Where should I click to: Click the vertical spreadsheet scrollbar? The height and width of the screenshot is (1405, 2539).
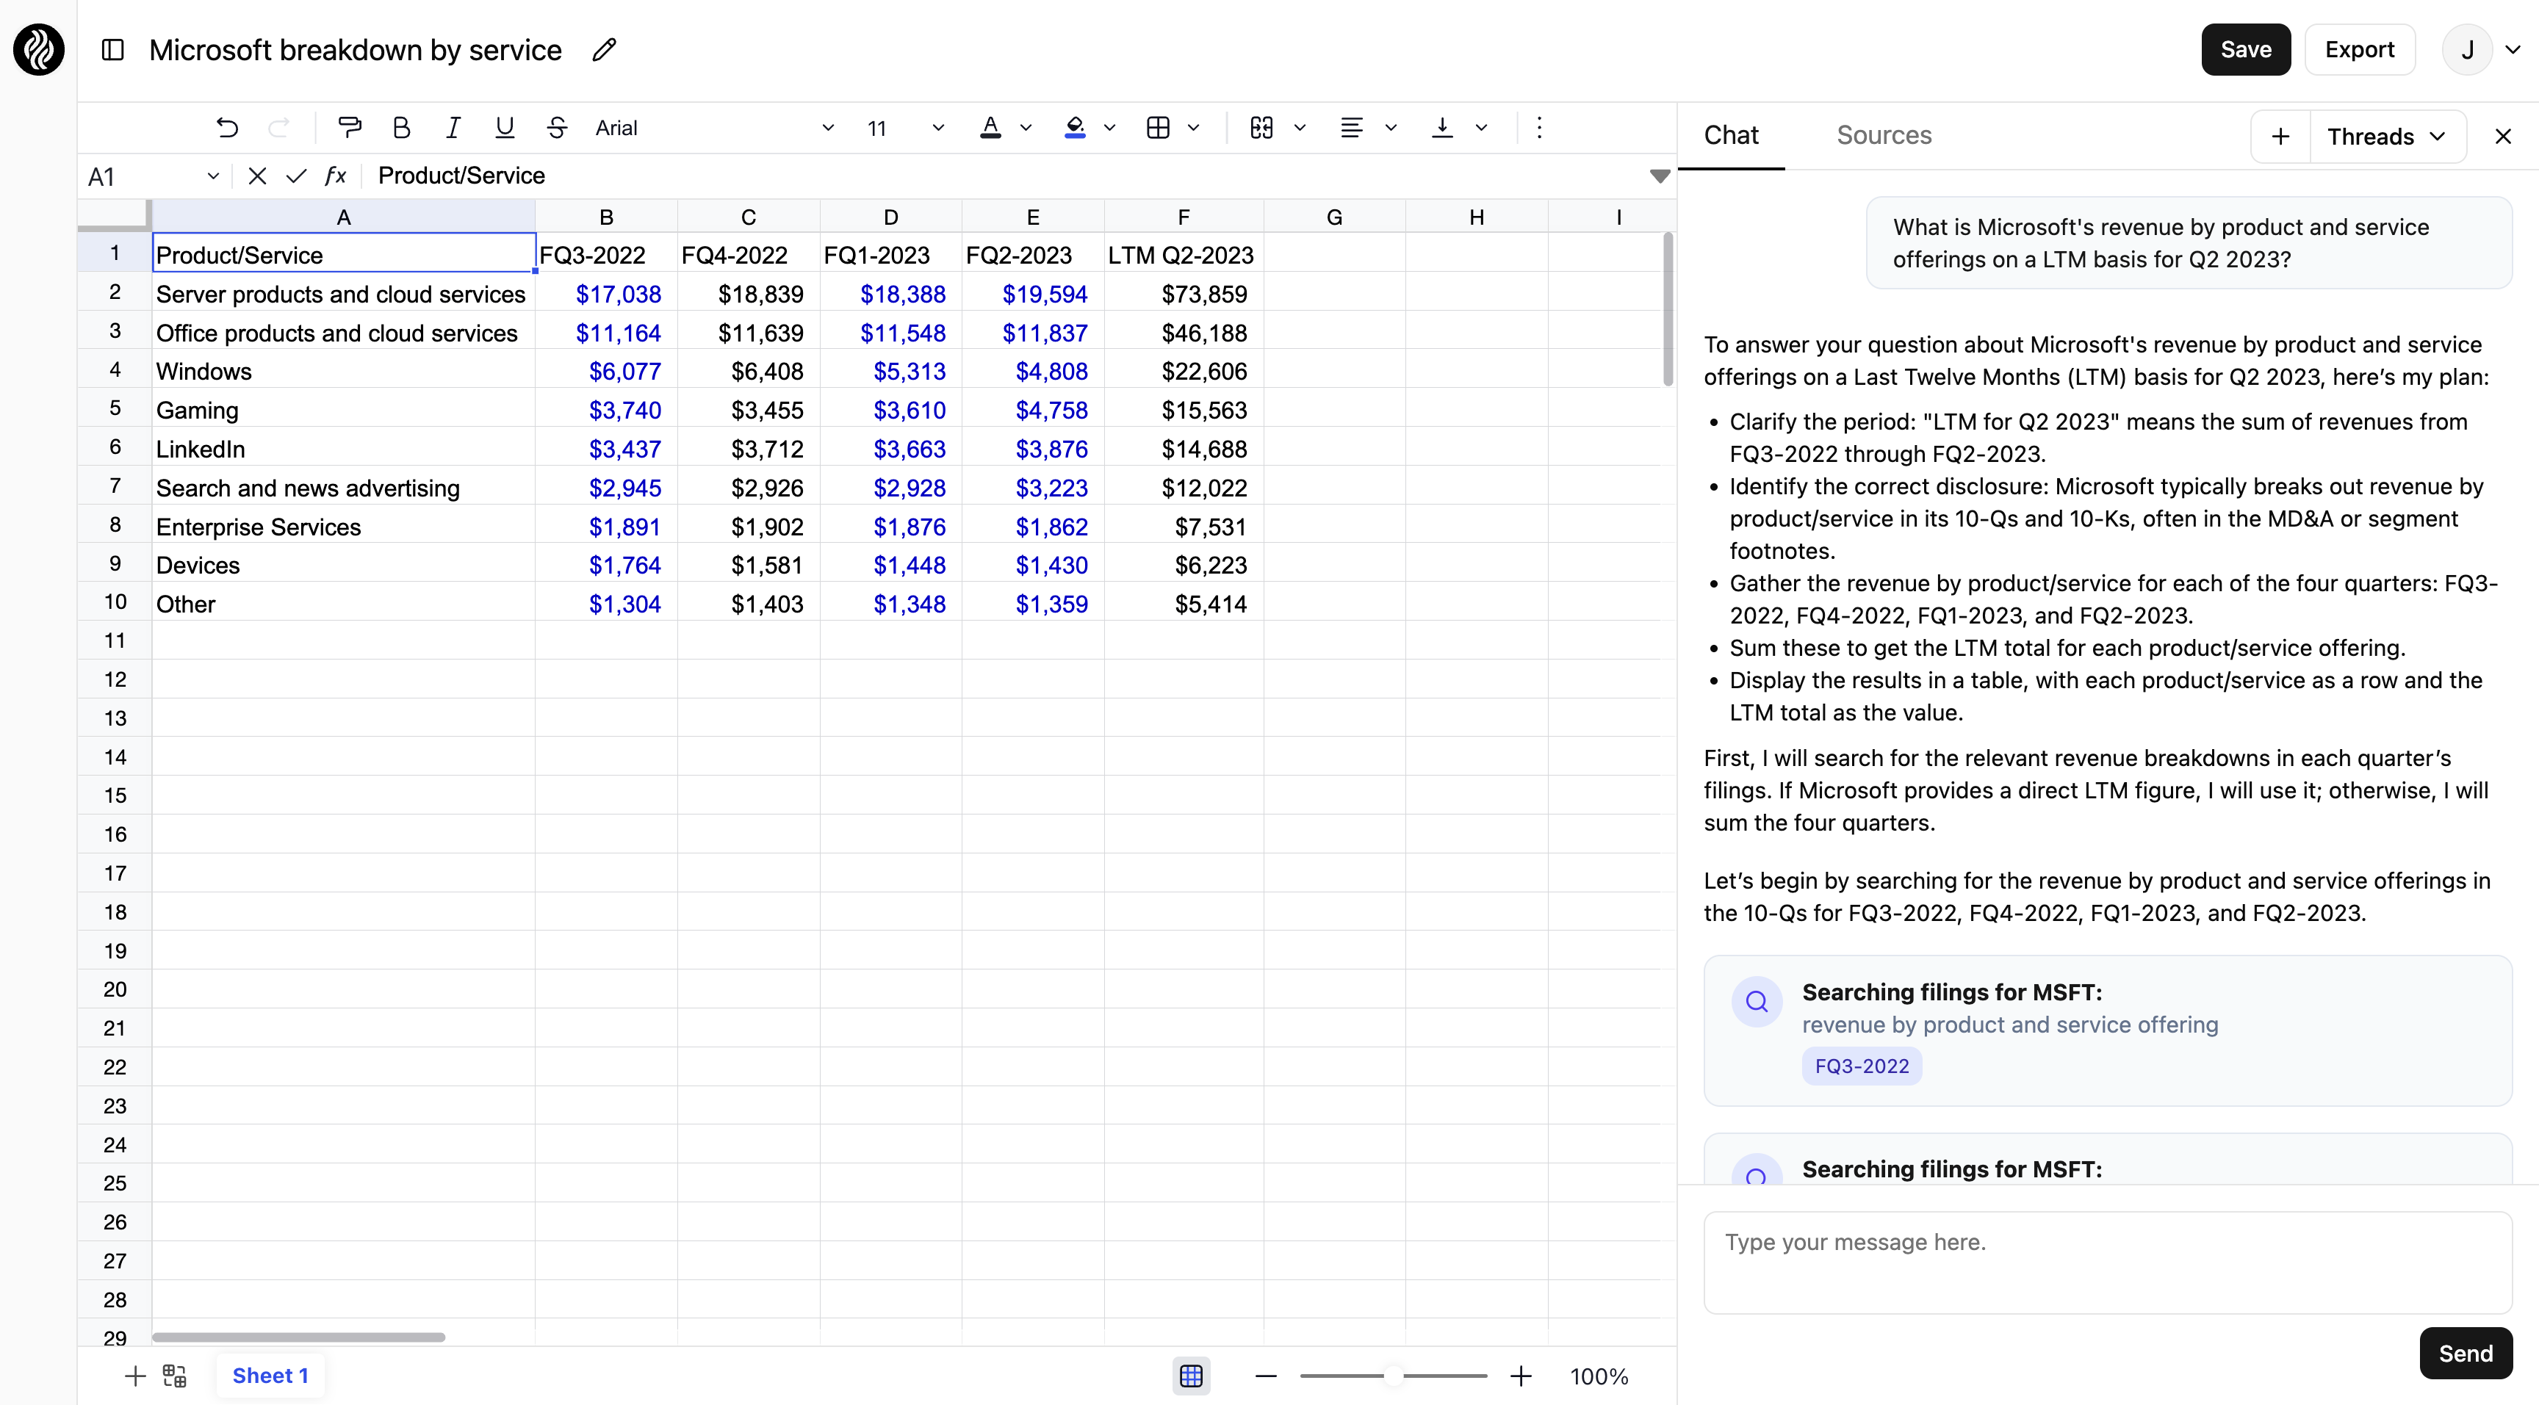[1668, 309]
